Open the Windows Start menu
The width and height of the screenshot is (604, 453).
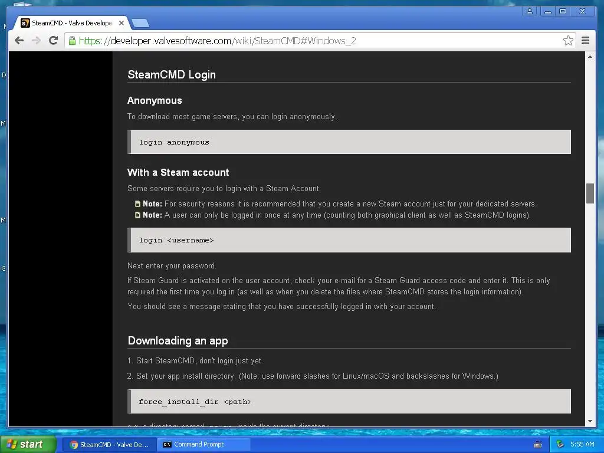point(27,445)
